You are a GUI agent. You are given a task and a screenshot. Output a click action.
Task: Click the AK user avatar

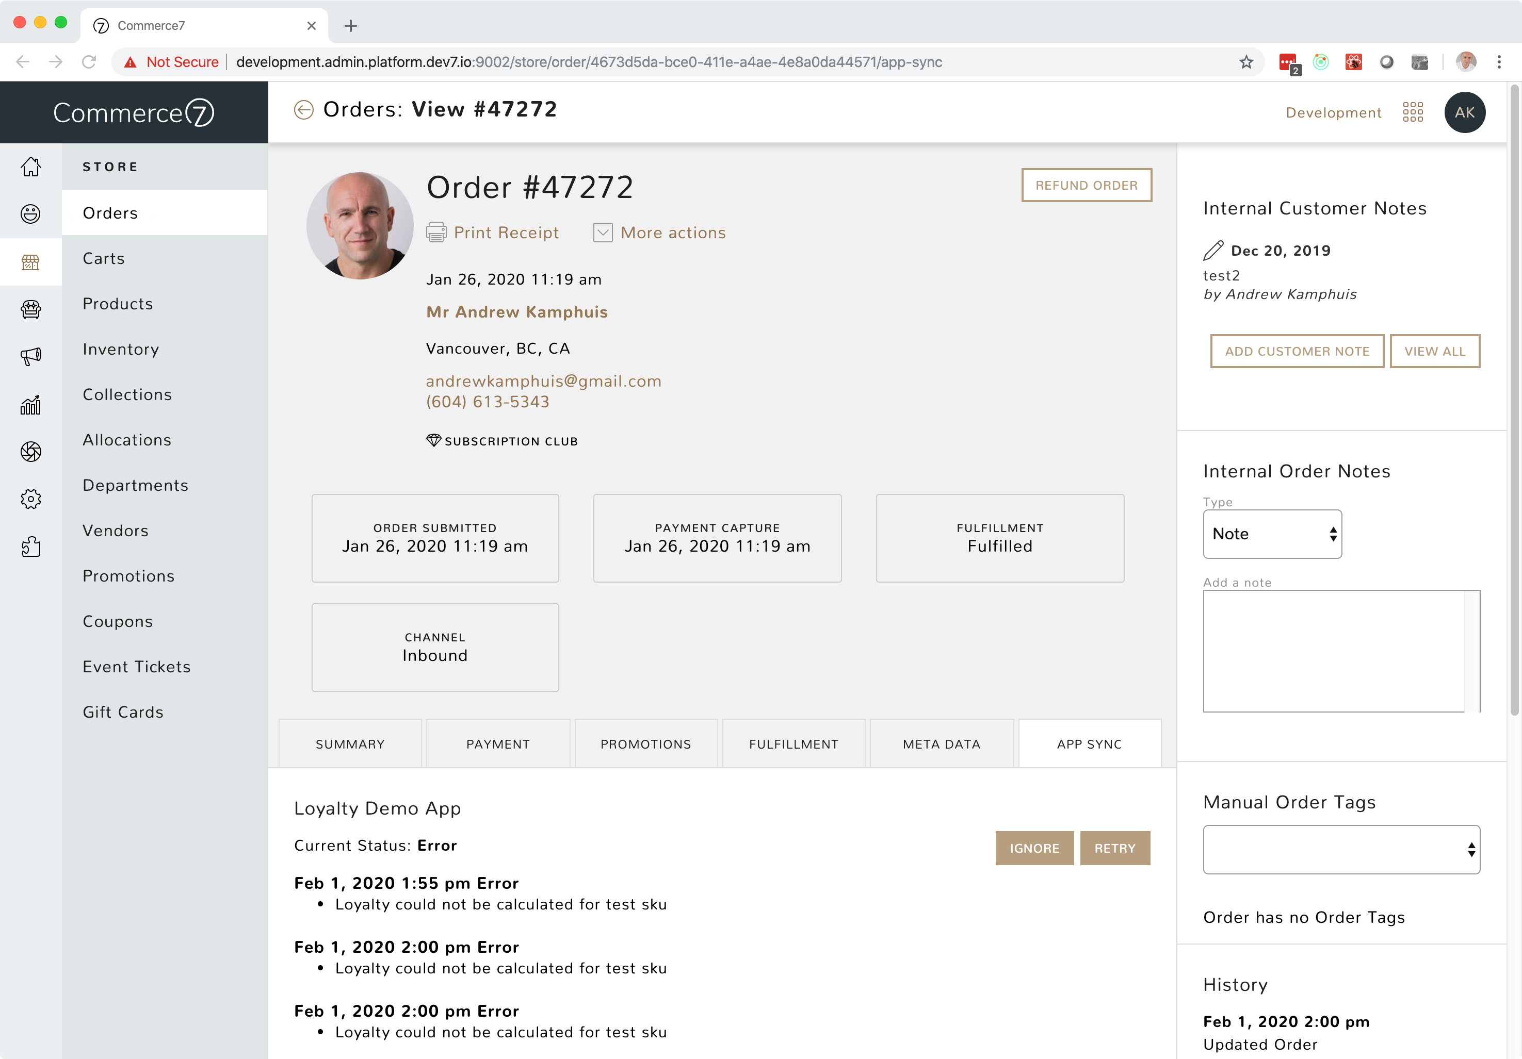coord(1464,112)
